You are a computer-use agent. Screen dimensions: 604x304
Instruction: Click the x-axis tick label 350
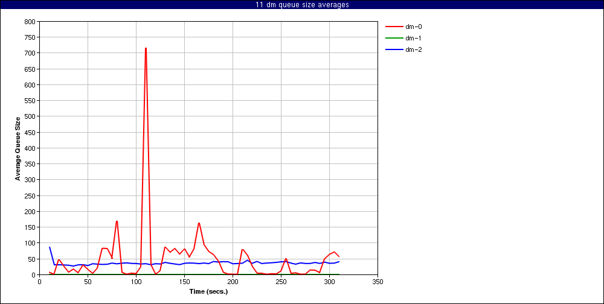378,282
